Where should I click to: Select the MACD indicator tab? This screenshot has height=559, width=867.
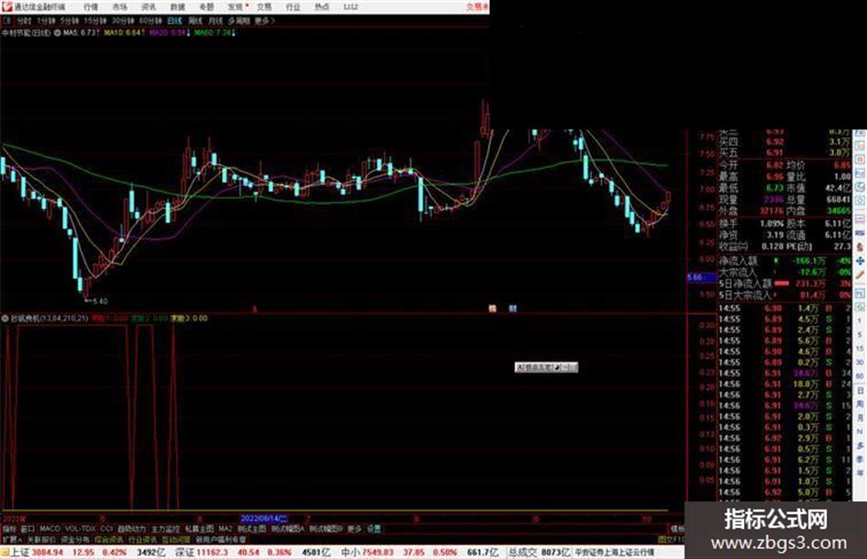[x=50, y=529]
